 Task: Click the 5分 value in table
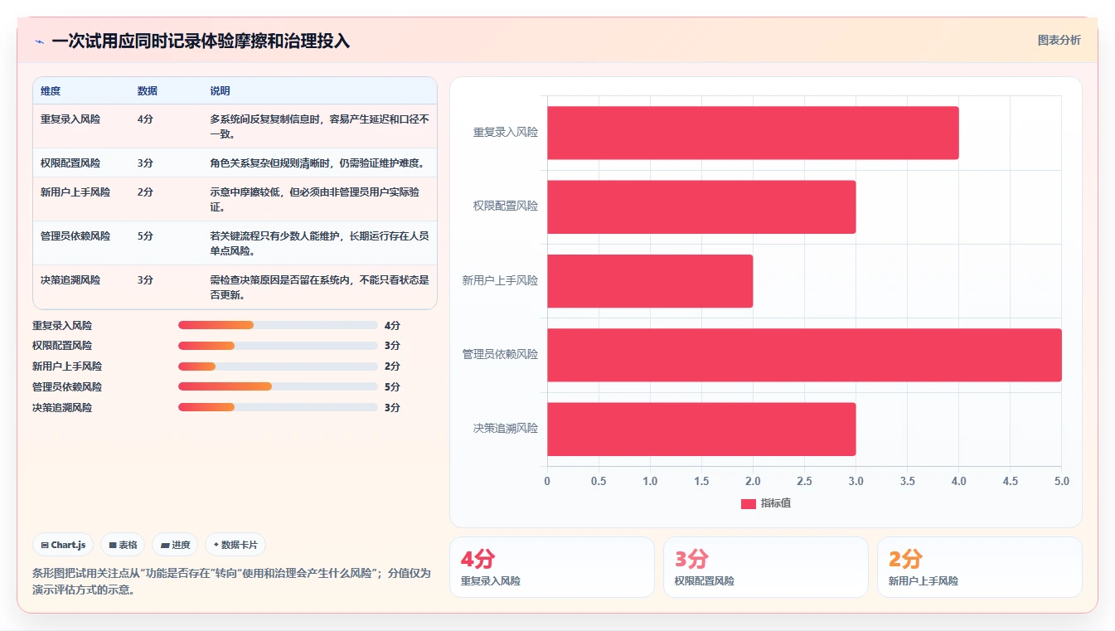145,236
